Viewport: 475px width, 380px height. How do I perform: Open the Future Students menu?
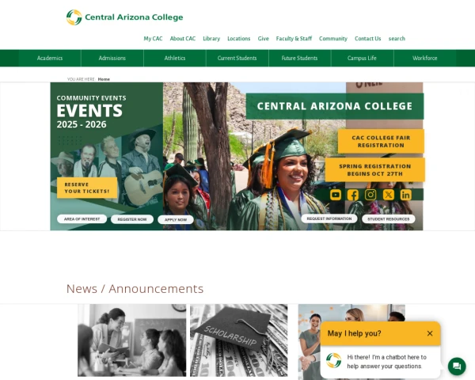pos(299,58)
